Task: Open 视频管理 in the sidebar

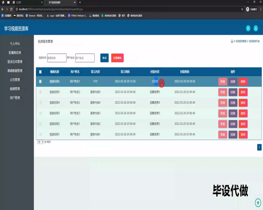Action: coord(15,89)
